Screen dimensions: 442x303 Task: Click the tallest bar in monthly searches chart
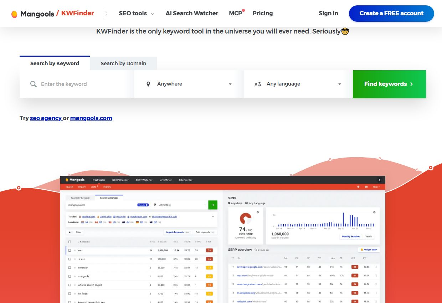point(343,220)
